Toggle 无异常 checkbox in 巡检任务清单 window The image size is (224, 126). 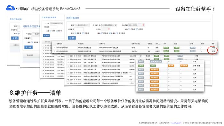[83, 33]
